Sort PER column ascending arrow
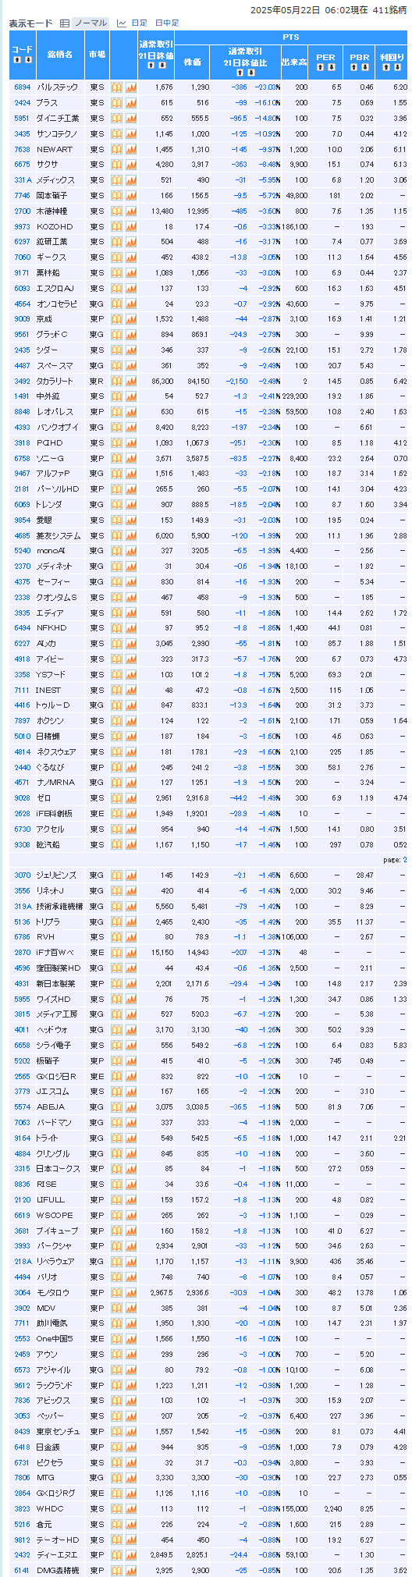The image size is (412, 1577). [320, 67]
